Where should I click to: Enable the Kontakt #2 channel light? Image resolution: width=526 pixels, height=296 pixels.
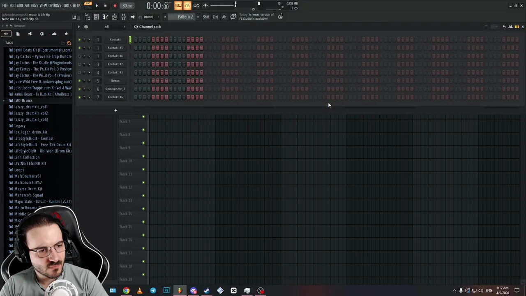(79, 64)
